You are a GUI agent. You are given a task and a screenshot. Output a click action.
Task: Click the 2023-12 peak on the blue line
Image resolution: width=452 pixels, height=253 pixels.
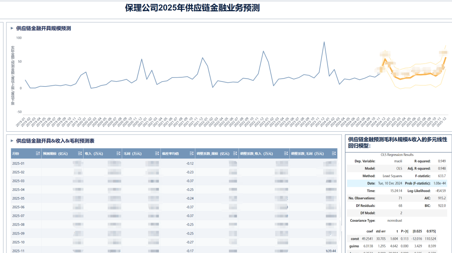(324, 42)
